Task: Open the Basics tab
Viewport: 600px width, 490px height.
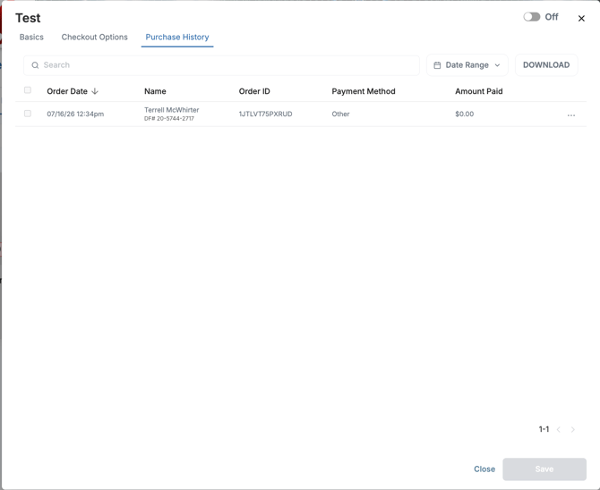Action: click(x=31, y=37)
